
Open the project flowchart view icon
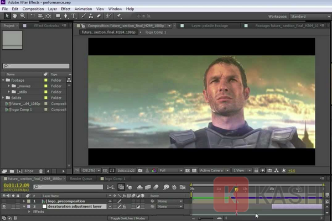(69, 80)
